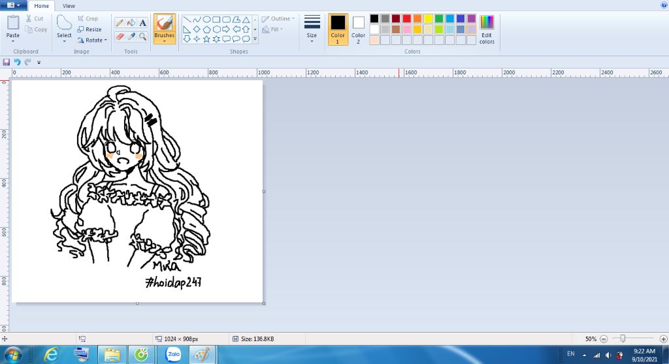The width and height of the screenshot is (669, 364).
Task: Pick the Curve shape
Action: pos(197,20)
